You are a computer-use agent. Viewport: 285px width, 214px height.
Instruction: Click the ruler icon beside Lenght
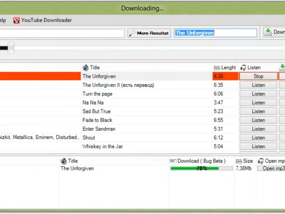[x=217, y=68]
